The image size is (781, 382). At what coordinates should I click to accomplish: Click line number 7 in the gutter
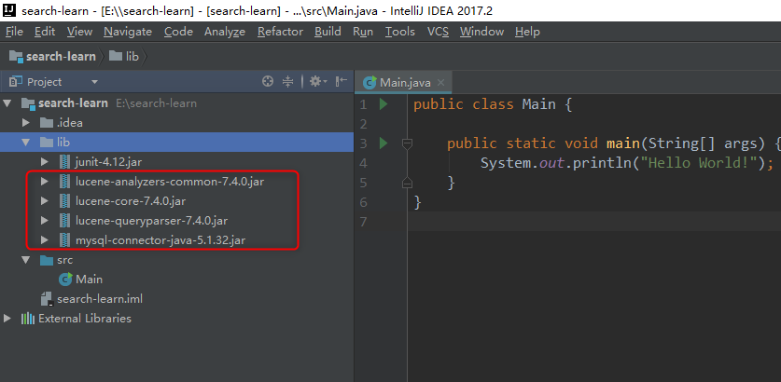pos(363,222)
